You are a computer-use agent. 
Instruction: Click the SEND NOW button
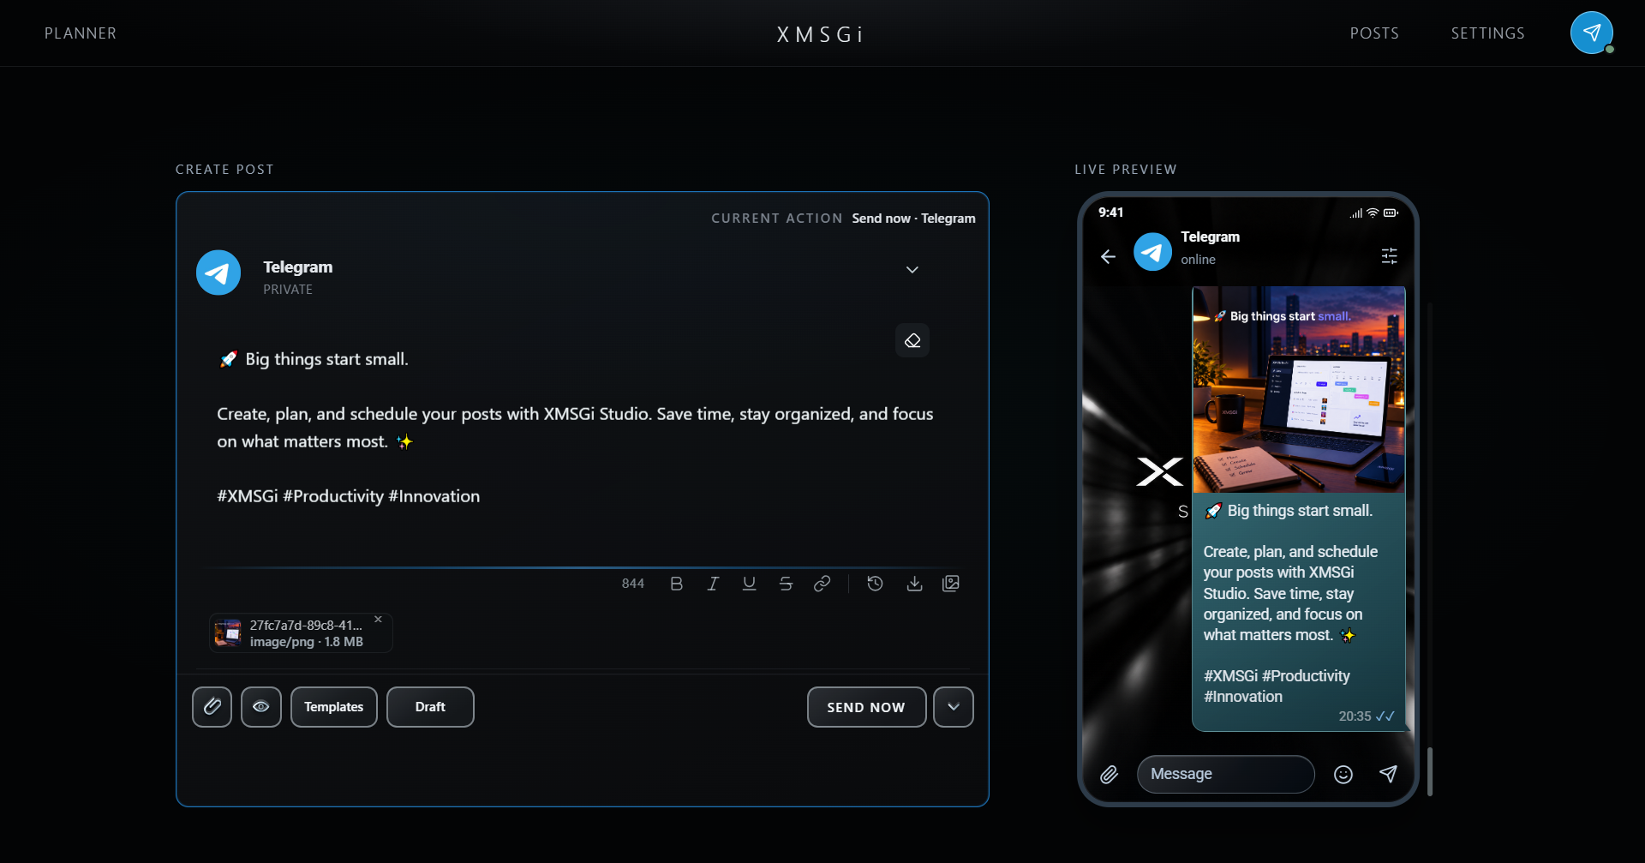(866, 707)
